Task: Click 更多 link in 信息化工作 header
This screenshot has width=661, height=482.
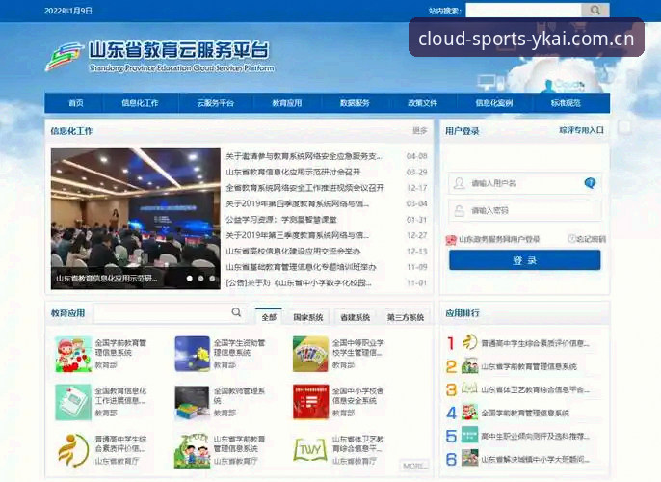Action: pyautogui.click(x=420, y=131)
